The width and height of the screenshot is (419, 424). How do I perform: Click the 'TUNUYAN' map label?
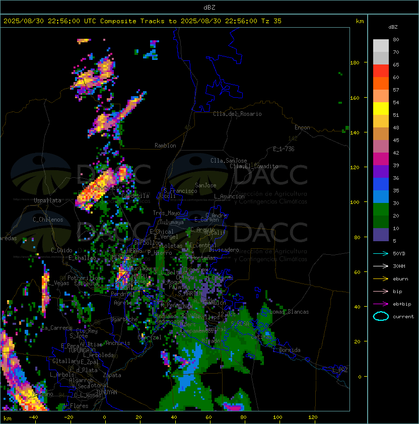point(107,392)
